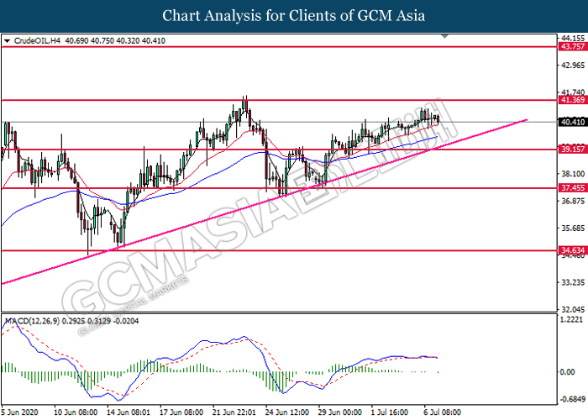Image resolution: width=588 pixels, height=420 pixels.
Task: Click the 41.740 price axis value
Action: [573, 92]
